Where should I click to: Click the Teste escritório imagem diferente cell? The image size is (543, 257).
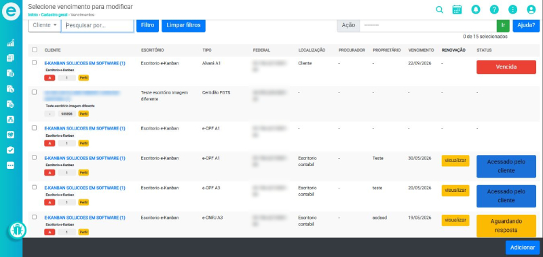(164, 96)
